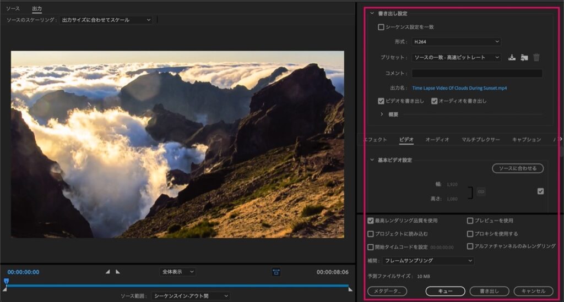Click the width-height link chain icon
The height and width of the screenshot is (302, 564).
coord(481,192)
